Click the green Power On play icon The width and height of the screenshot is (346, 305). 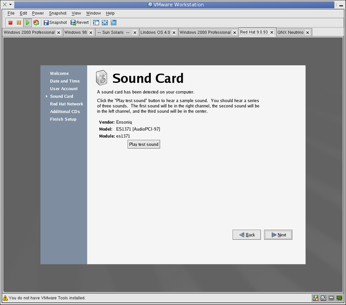[28, 23]
